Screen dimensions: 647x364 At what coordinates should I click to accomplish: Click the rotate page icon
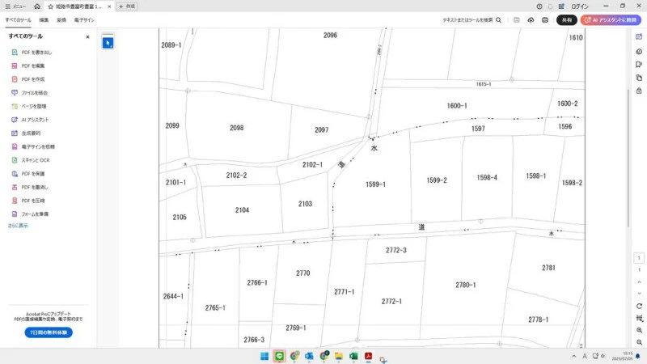639,306
